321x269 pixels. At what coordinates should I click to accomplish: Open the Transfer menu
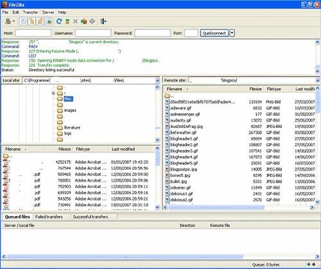[x=30, y=12]
